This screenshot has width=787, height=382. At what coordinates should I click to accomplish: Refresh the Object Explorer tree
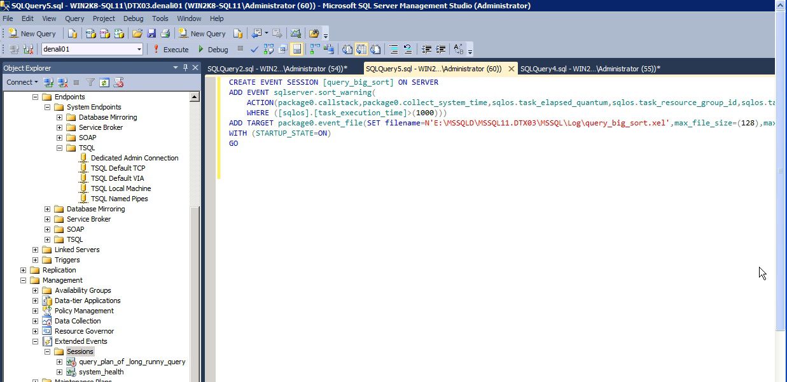pos(104,82)
